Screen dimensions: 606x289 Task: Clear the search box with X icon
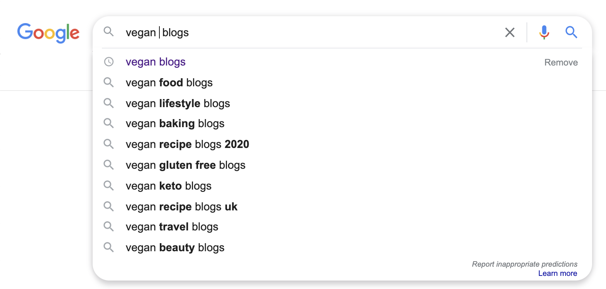[510, 32]
